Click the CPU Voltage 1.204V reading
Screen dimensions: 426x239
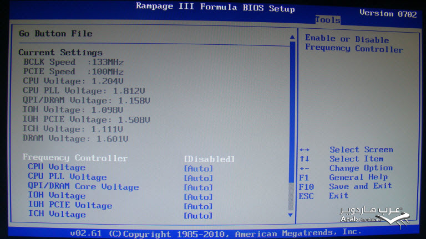73,81
